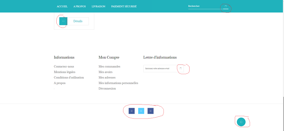284x131 pixels.
Task: Click the Détails button
Action: [x=78, y=21]
